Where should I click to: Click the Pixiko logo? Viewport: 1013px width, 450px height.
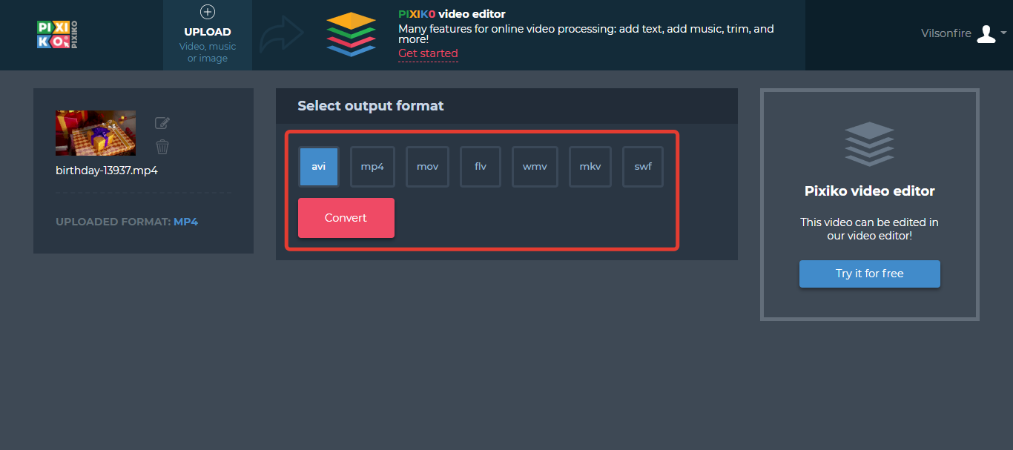57,35
